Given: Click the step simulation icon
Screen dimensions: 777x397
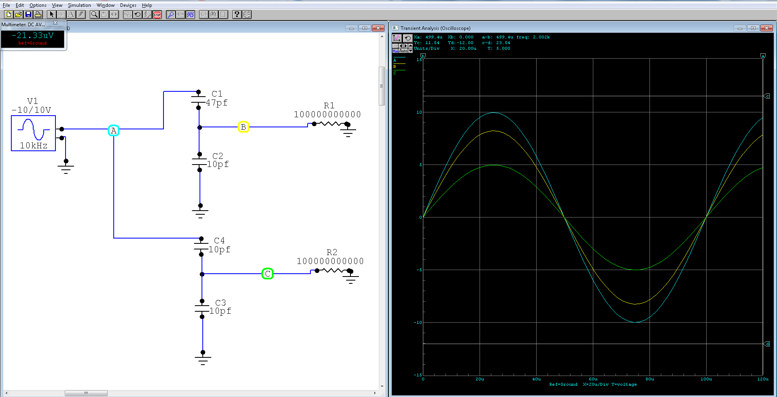Looking at the screenshot, I should tap(147, 15).
